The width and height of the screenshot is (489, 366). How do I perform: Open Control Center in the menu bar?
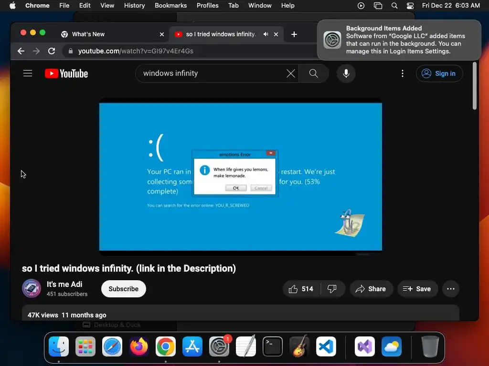point(410,6)
